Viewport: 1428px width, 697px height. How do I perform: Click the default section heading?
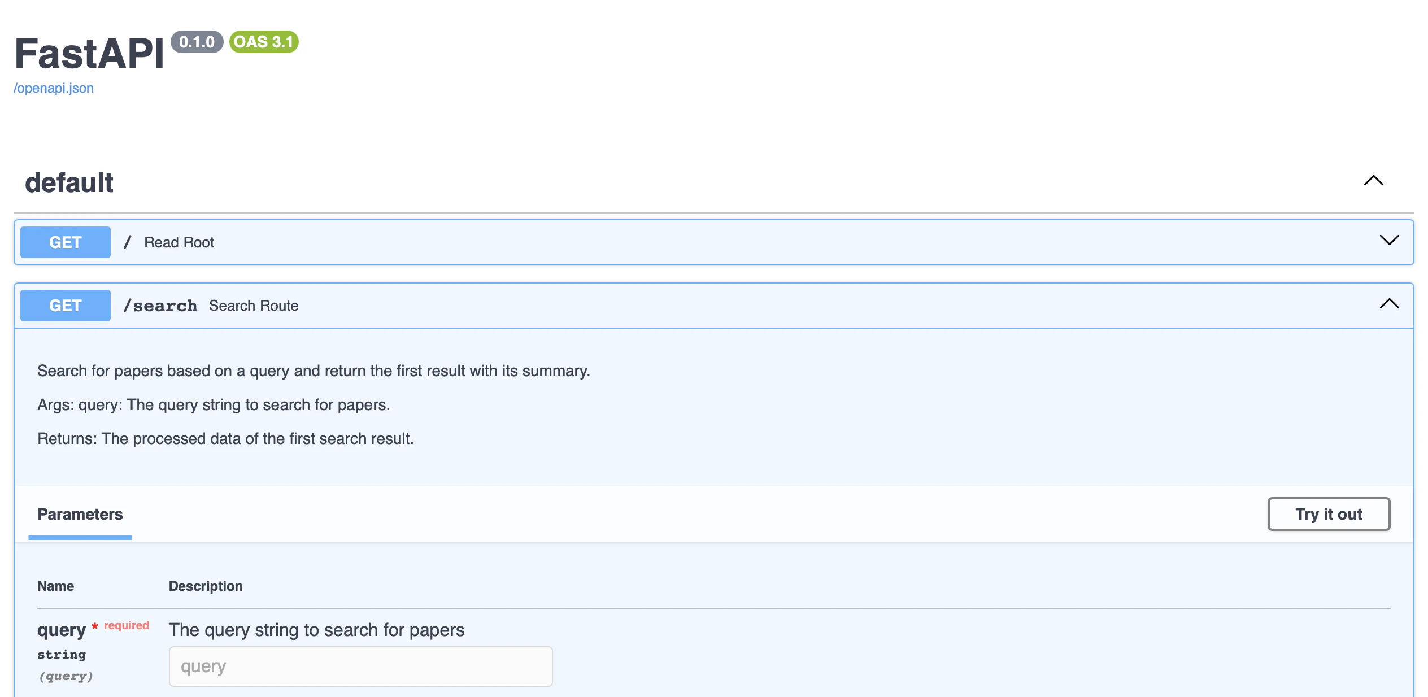69,183
